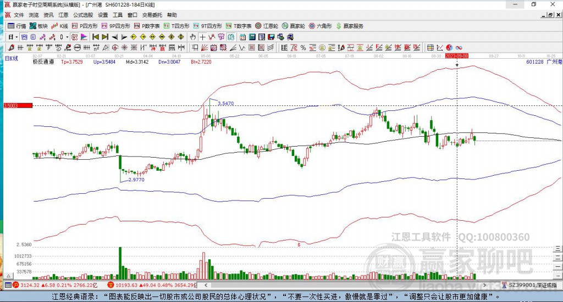Open the calculator icon in toolbar
Viewport: 563px width, 302px height.
click(252, 37)
